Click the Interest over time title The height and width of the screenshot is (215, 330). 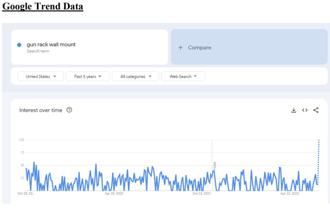point(41,111)
